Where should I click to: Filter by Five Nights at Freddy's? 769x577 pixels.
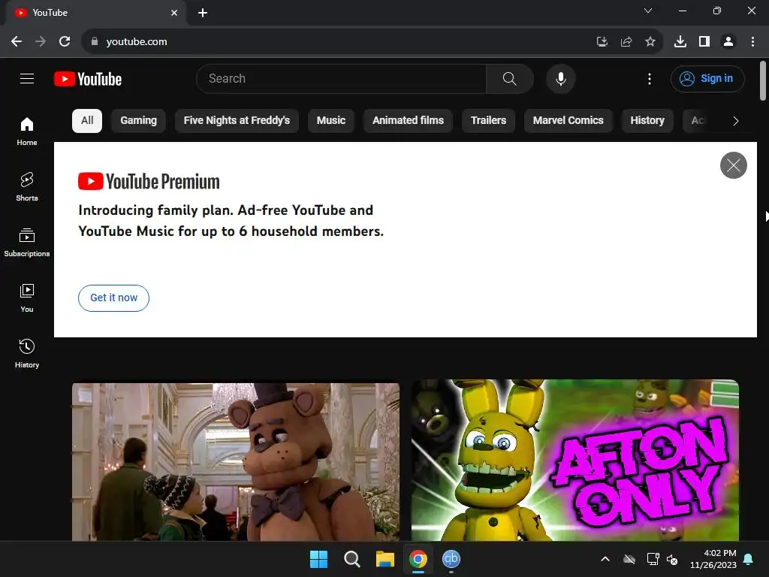click(237, 121)
